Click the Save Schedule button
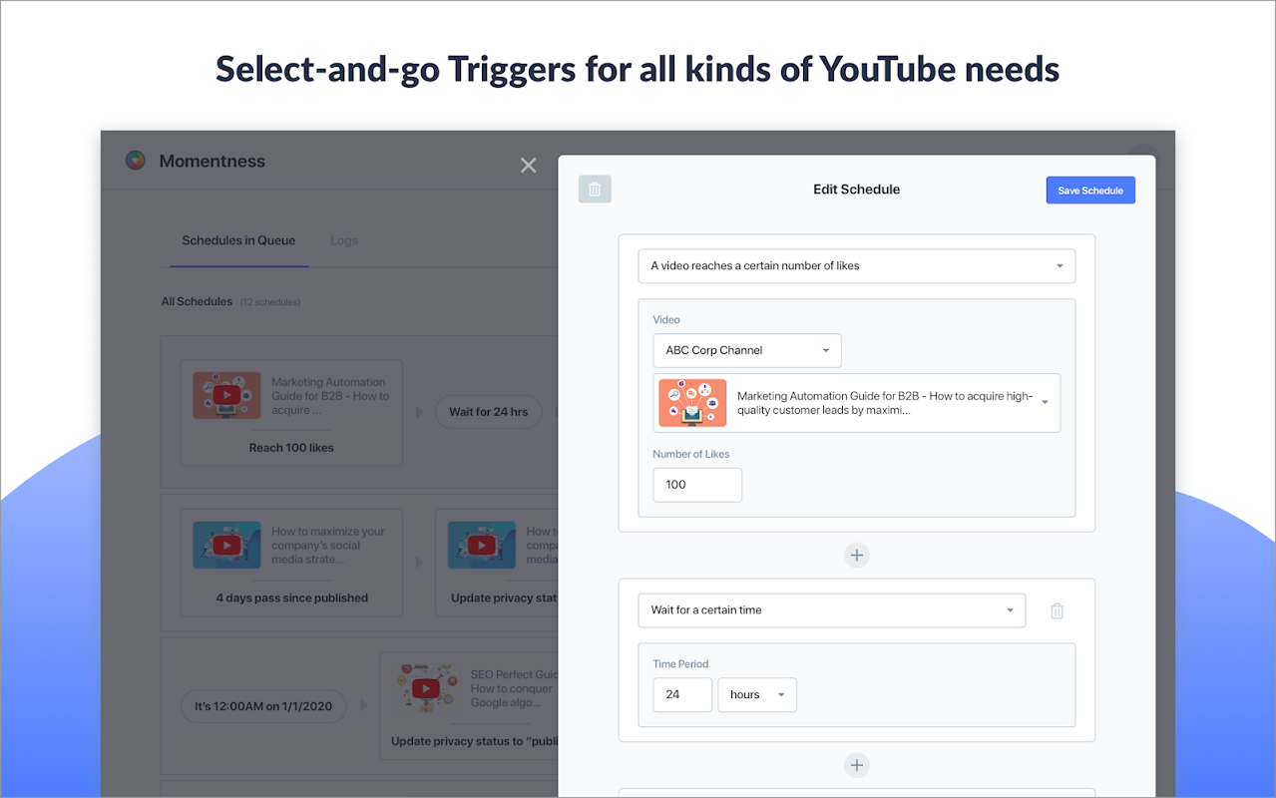1276x798 pixels. [x=1090, y=191]
